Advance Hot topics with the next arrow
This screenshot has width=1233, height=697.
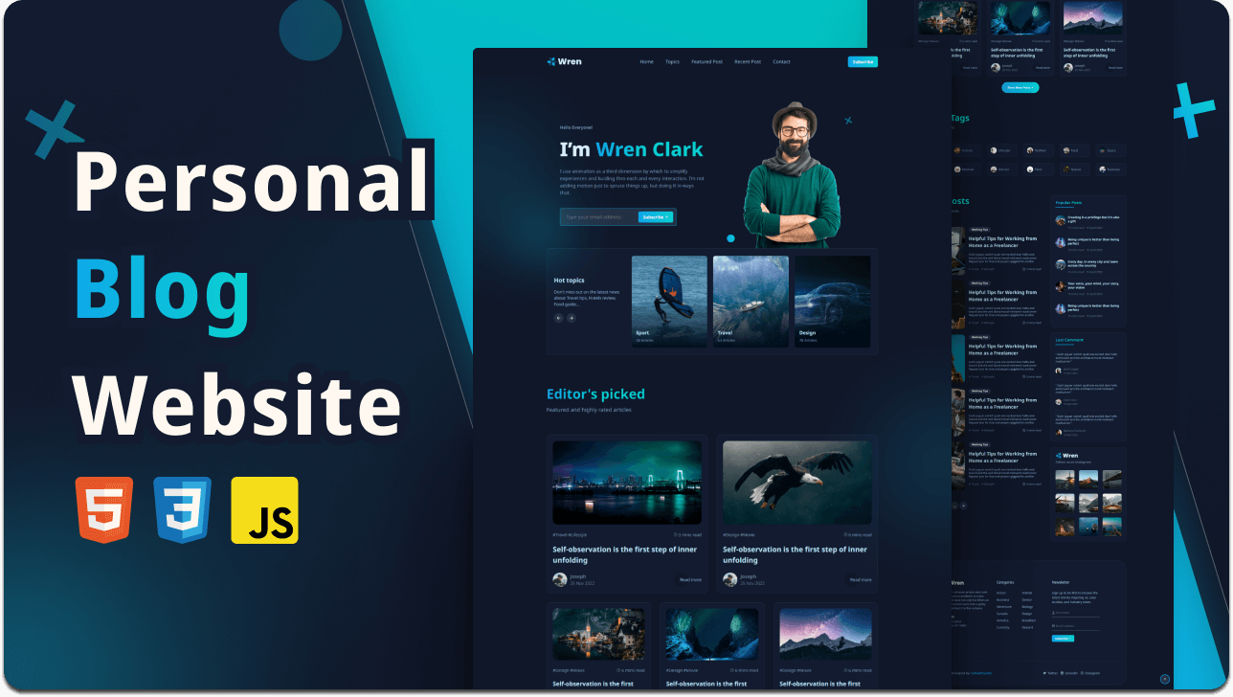tap(572, 318)
